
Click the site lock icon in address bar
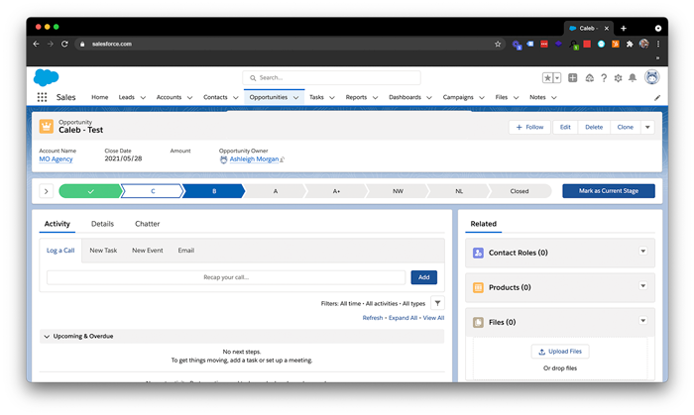[82, 44]
